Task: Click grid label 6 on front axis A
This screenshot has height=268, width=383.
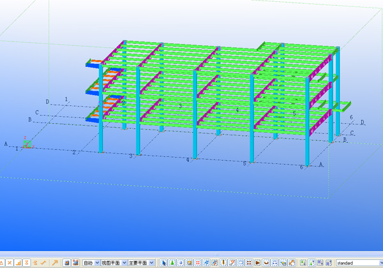Action: [x=302, y=167]
